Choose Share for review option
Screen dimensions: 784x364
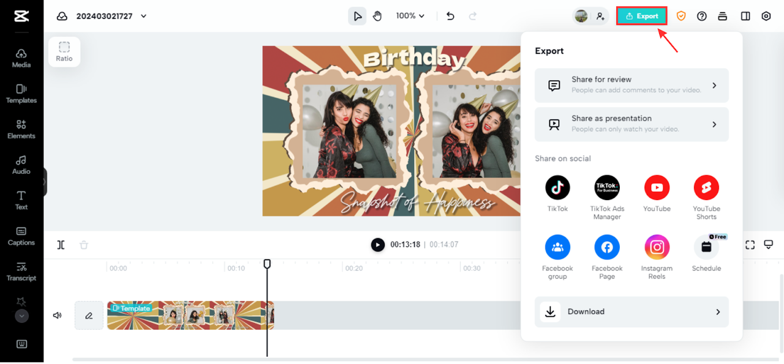coord(631,86)
